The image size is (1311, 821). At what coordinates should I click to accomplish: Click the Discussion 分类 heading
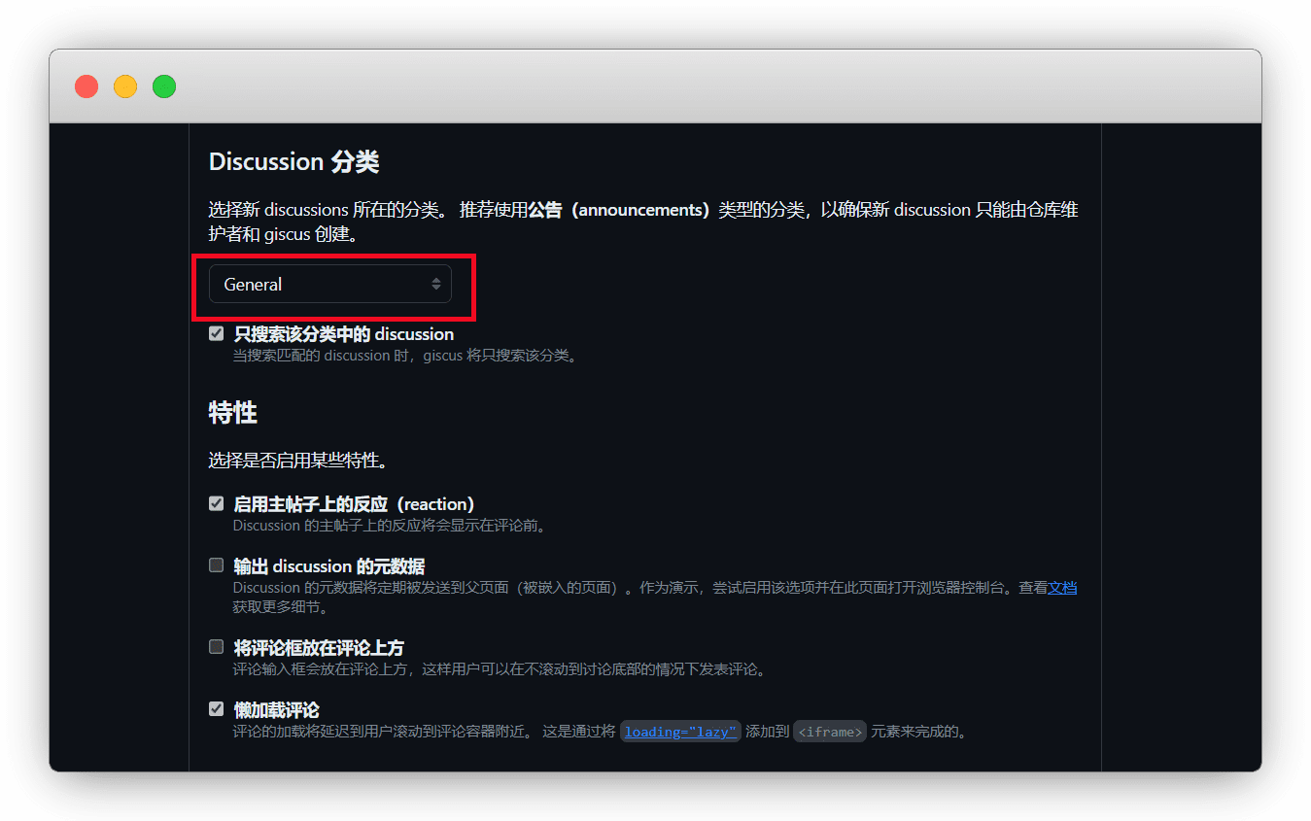click(293, 161)
